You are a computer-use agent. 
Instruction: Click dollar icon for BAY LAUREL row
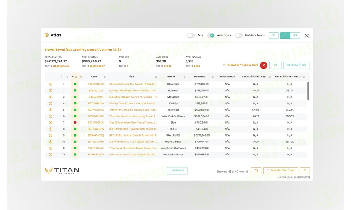click(51, 135)
